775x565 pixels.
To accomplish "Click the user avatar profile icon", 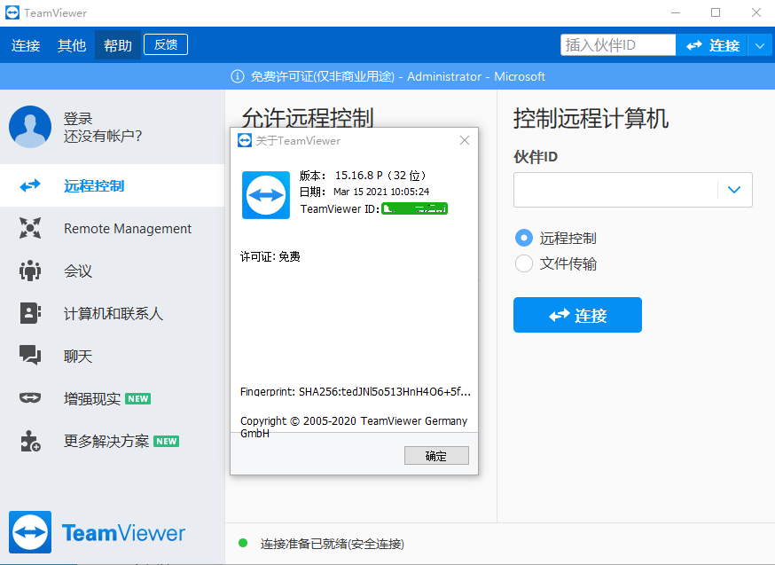I will [x=30, y=127].
